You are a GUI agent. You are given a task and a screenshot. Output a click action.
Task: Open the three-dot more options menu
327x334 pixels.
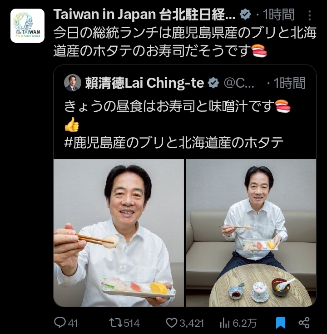pyautogui.click(x=310, y=15)
